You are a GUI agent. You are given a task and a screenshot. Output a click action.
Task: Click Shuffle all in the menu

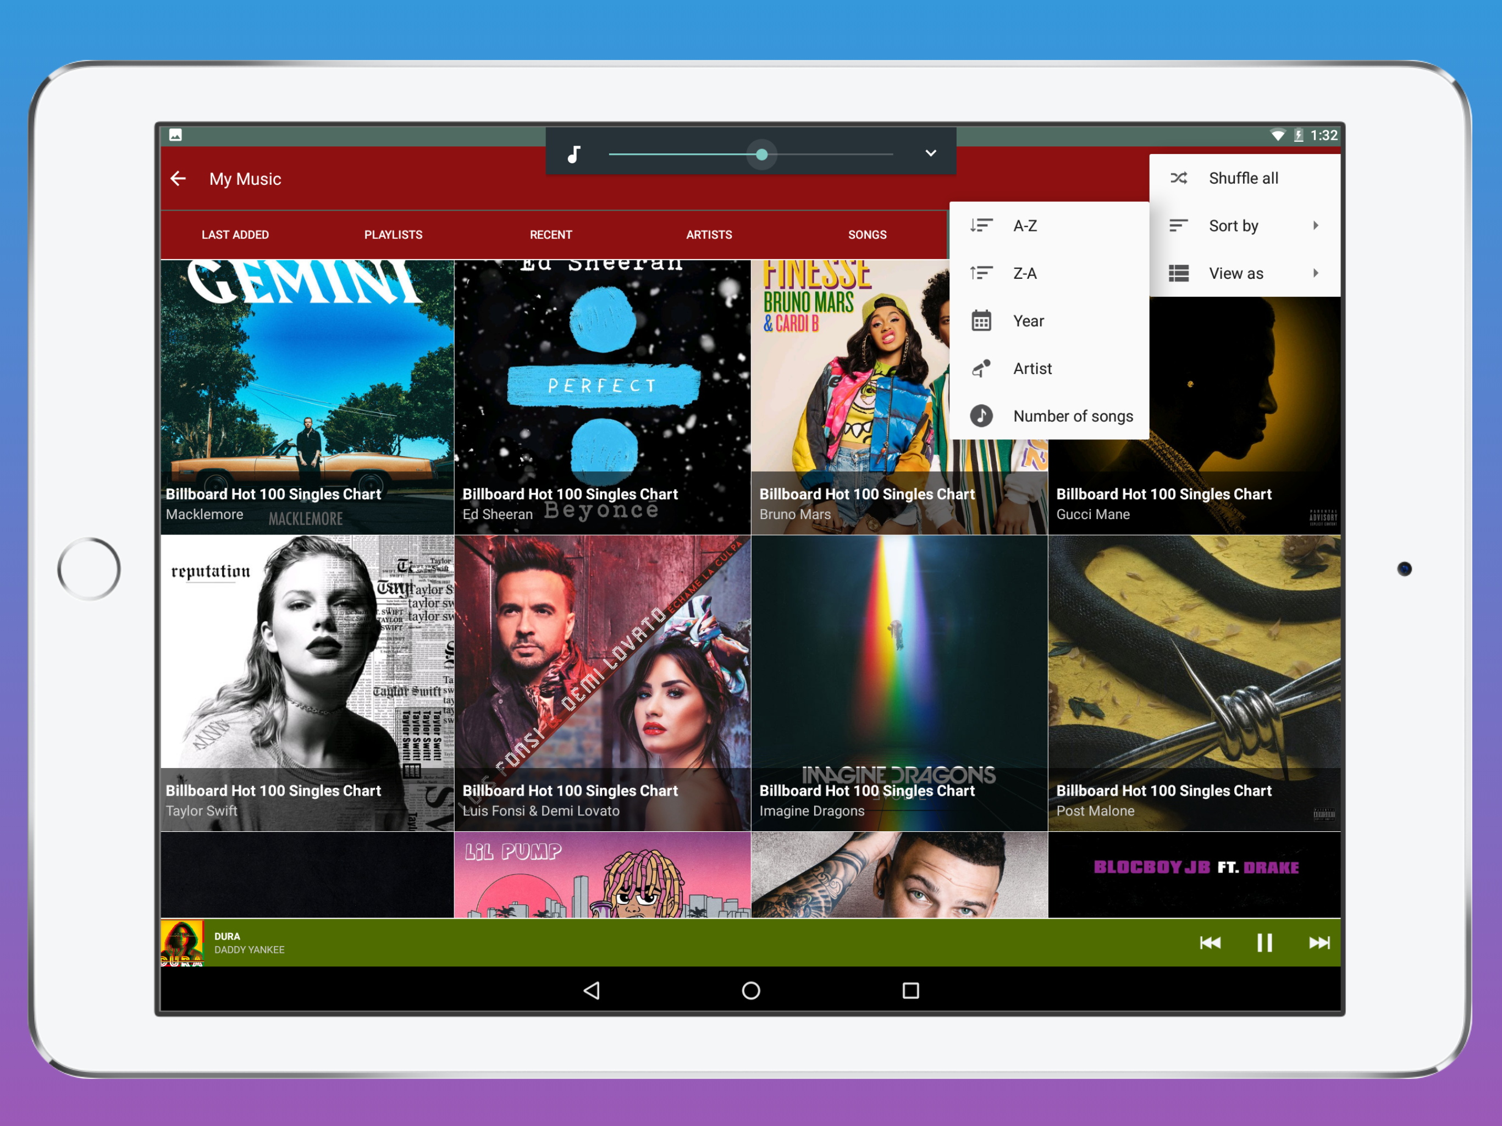click(1243, 178)
